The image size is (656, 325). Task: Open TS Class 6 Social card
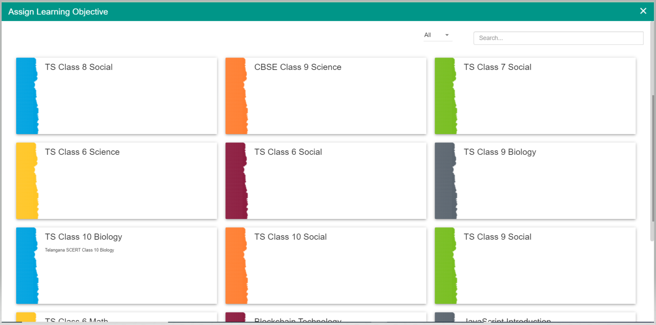point(334,181)
